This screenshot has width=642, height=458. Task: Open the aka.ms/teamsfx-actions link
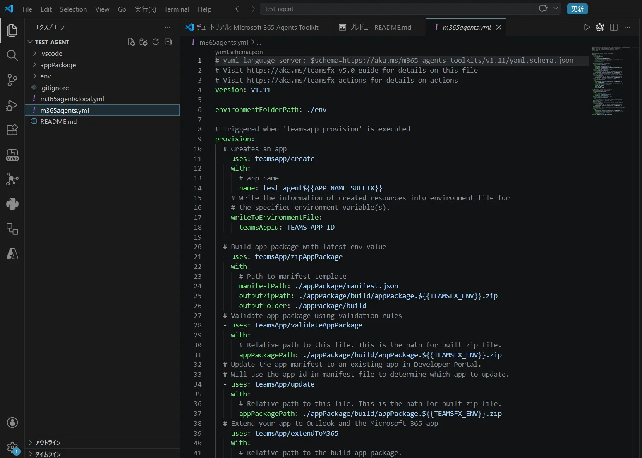pyautogui.click(x=307, y=81)
